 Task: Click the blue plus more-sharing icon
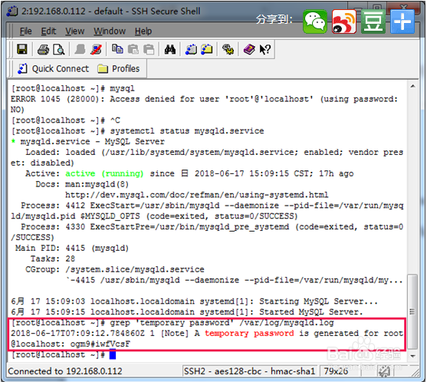coord(402,21)
